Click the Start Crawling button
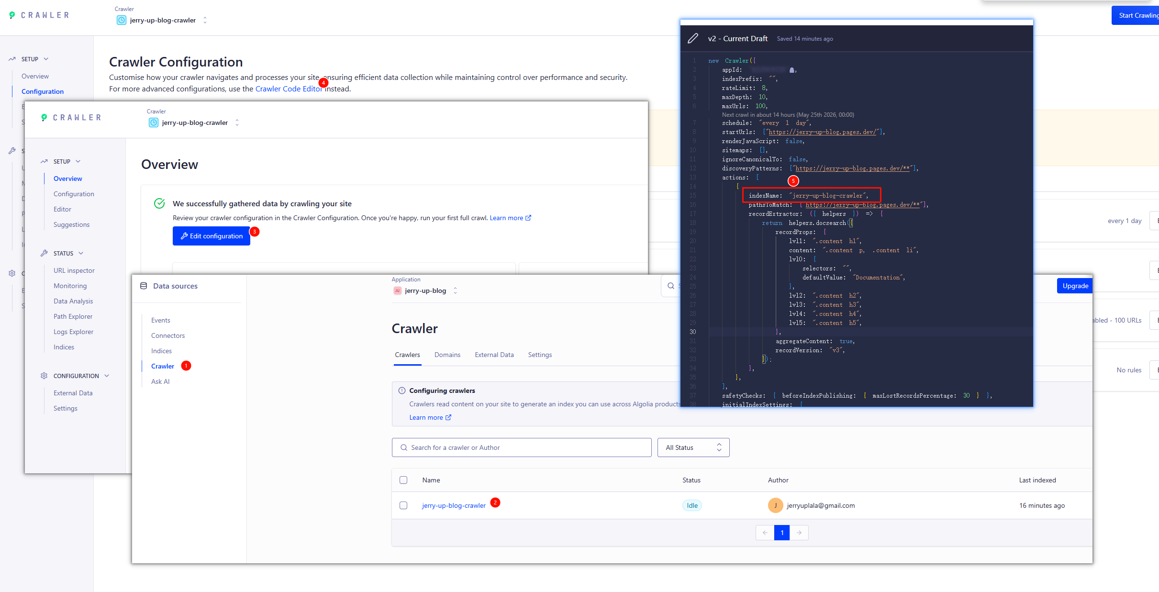The width and height of the screenshot is (1159, 592). pyautogui.click(x=1135, y=15)
